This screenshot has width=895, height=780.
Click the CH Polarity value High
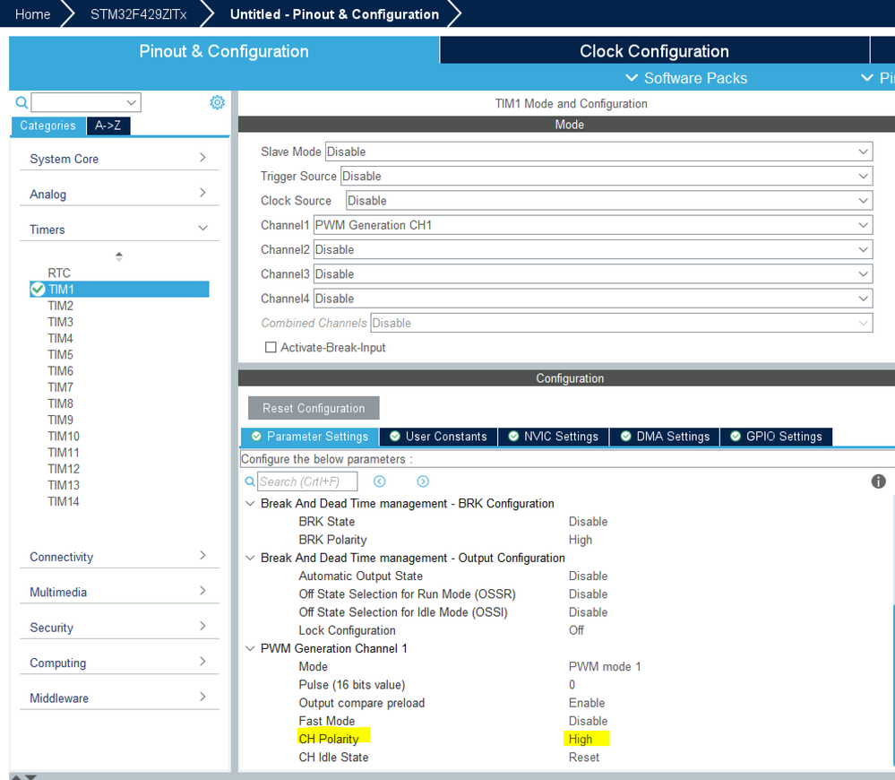(581, 740)
